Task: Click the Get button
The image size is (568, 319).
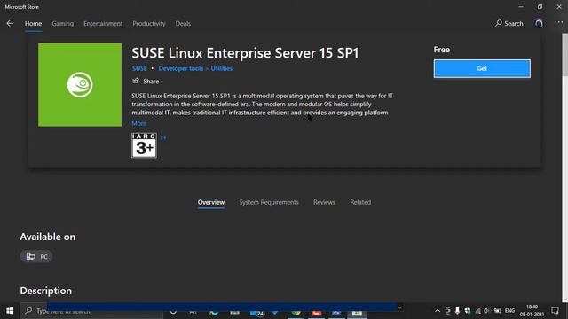Action: pyautogui.click(x=482, y=69)
